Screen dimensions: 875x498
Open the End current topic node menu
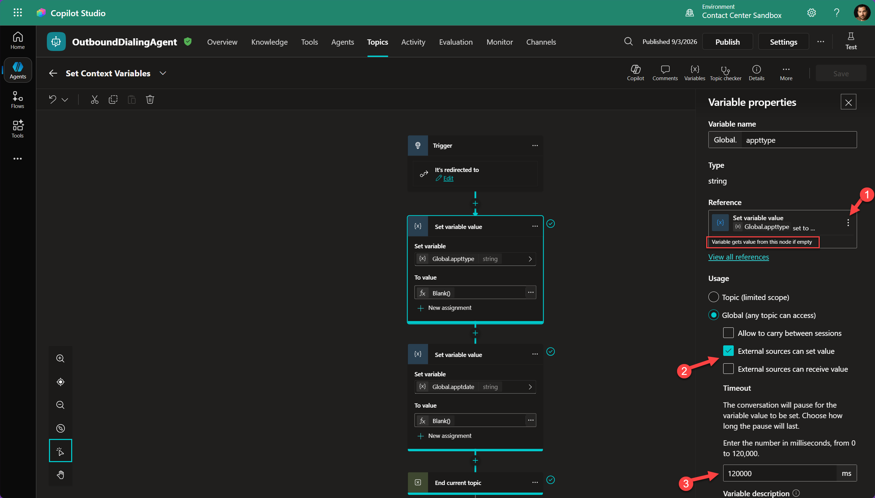[535, 482]
